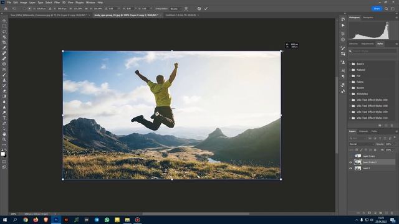
Task: Click the Search Styles input field
Action: click(374, 51)
